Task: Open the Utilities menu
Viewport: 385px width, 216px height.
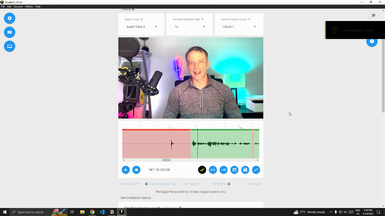Action: point(29,7)
